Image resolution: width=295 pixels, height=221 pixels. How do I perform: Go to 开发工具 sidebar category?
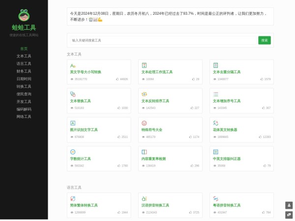(x=24, y=102)
